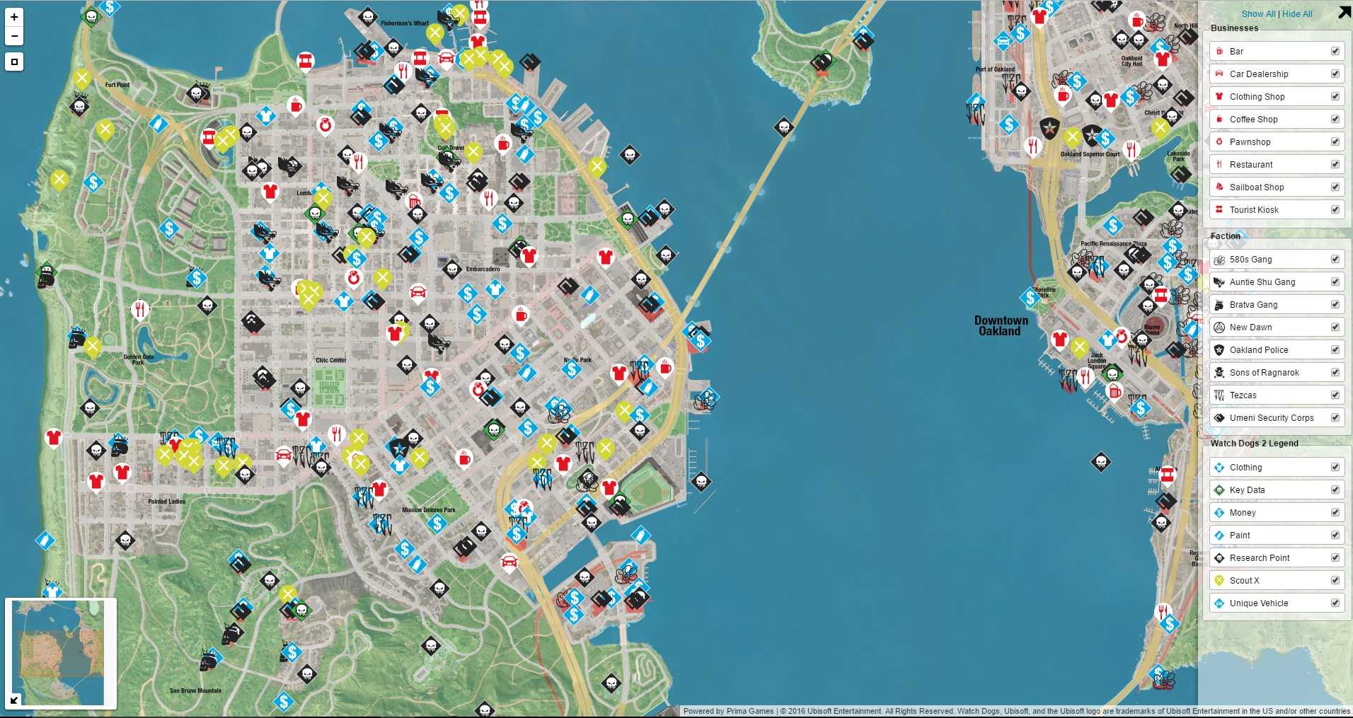This screenshot has width=1353, height=718.
Task: Click the Businesses section heading
Action: [1234, 28]
